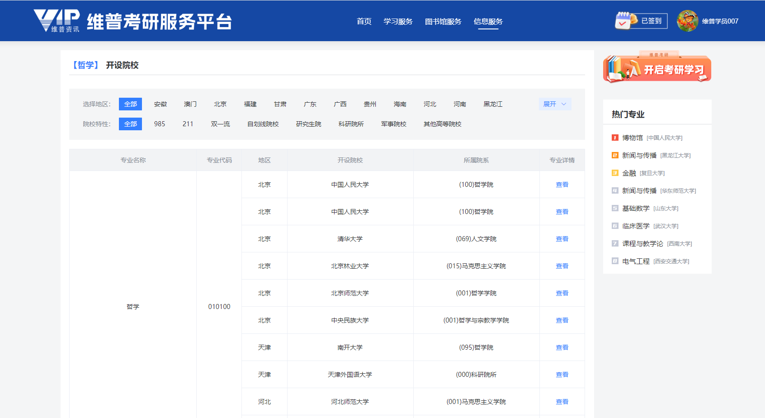Select 全部 in 选择地区 filter

(130, 104)
